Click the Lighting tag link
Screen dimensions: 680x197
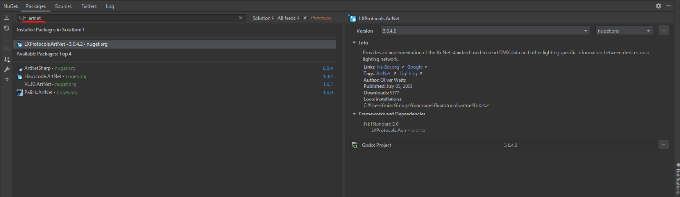[x=408, y=73]
